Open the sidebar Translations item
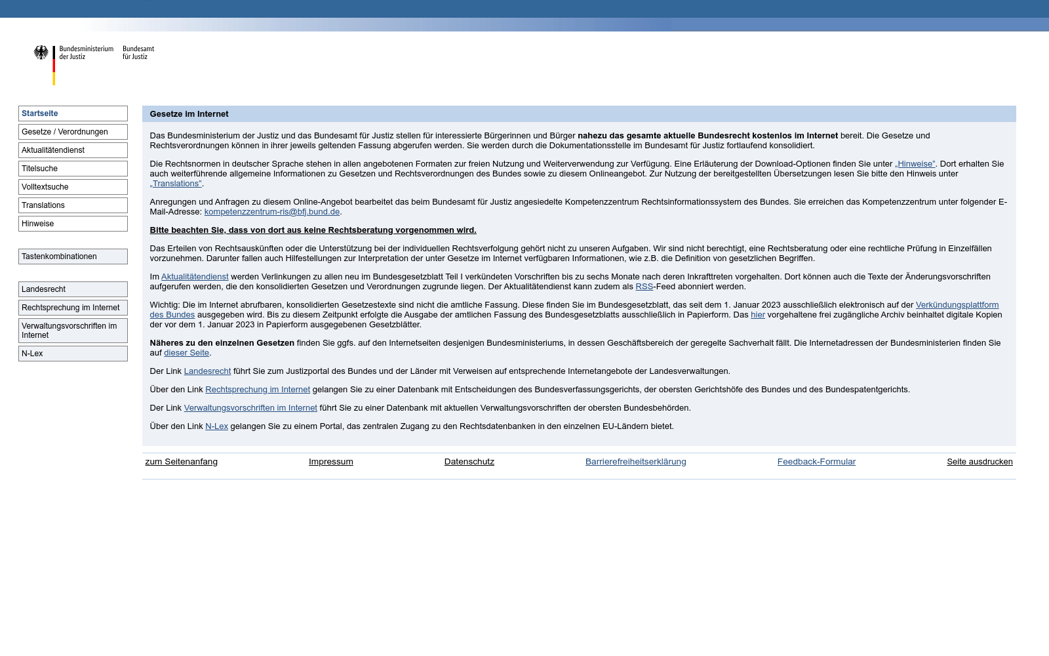The height and width of the screenshot is (656, 1049). (x=73, y=205)
